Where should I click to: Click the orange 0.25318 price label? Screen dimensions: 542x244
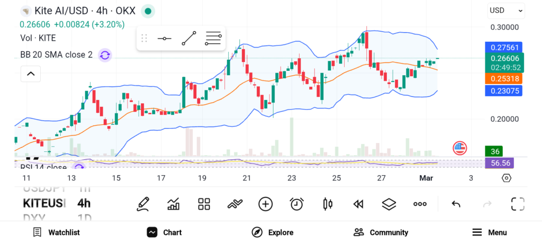point(505,78)
